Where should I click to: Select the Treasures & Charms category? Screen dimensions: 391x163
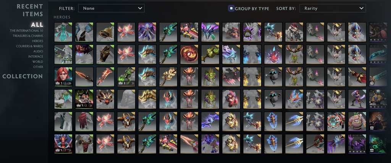click(x=28, y=36)
